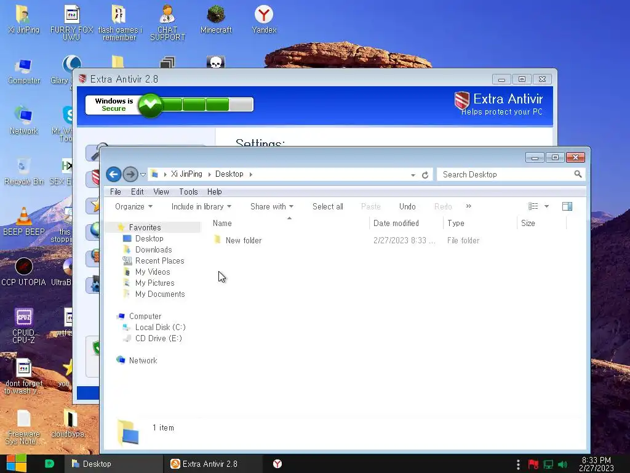
Task: Open the File menu
Action: [115, 192]
